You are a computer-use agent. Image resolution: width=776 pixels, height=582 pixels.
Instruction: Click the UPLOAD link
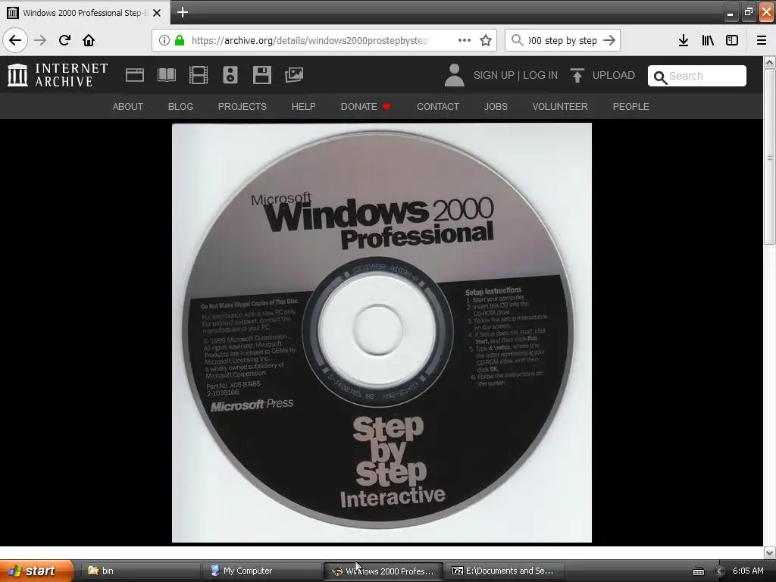[x=614, y=75]
